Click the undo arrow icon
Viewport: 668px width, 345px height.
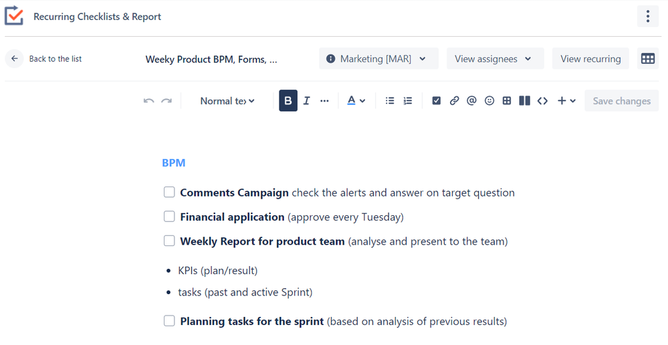point(148,101)
